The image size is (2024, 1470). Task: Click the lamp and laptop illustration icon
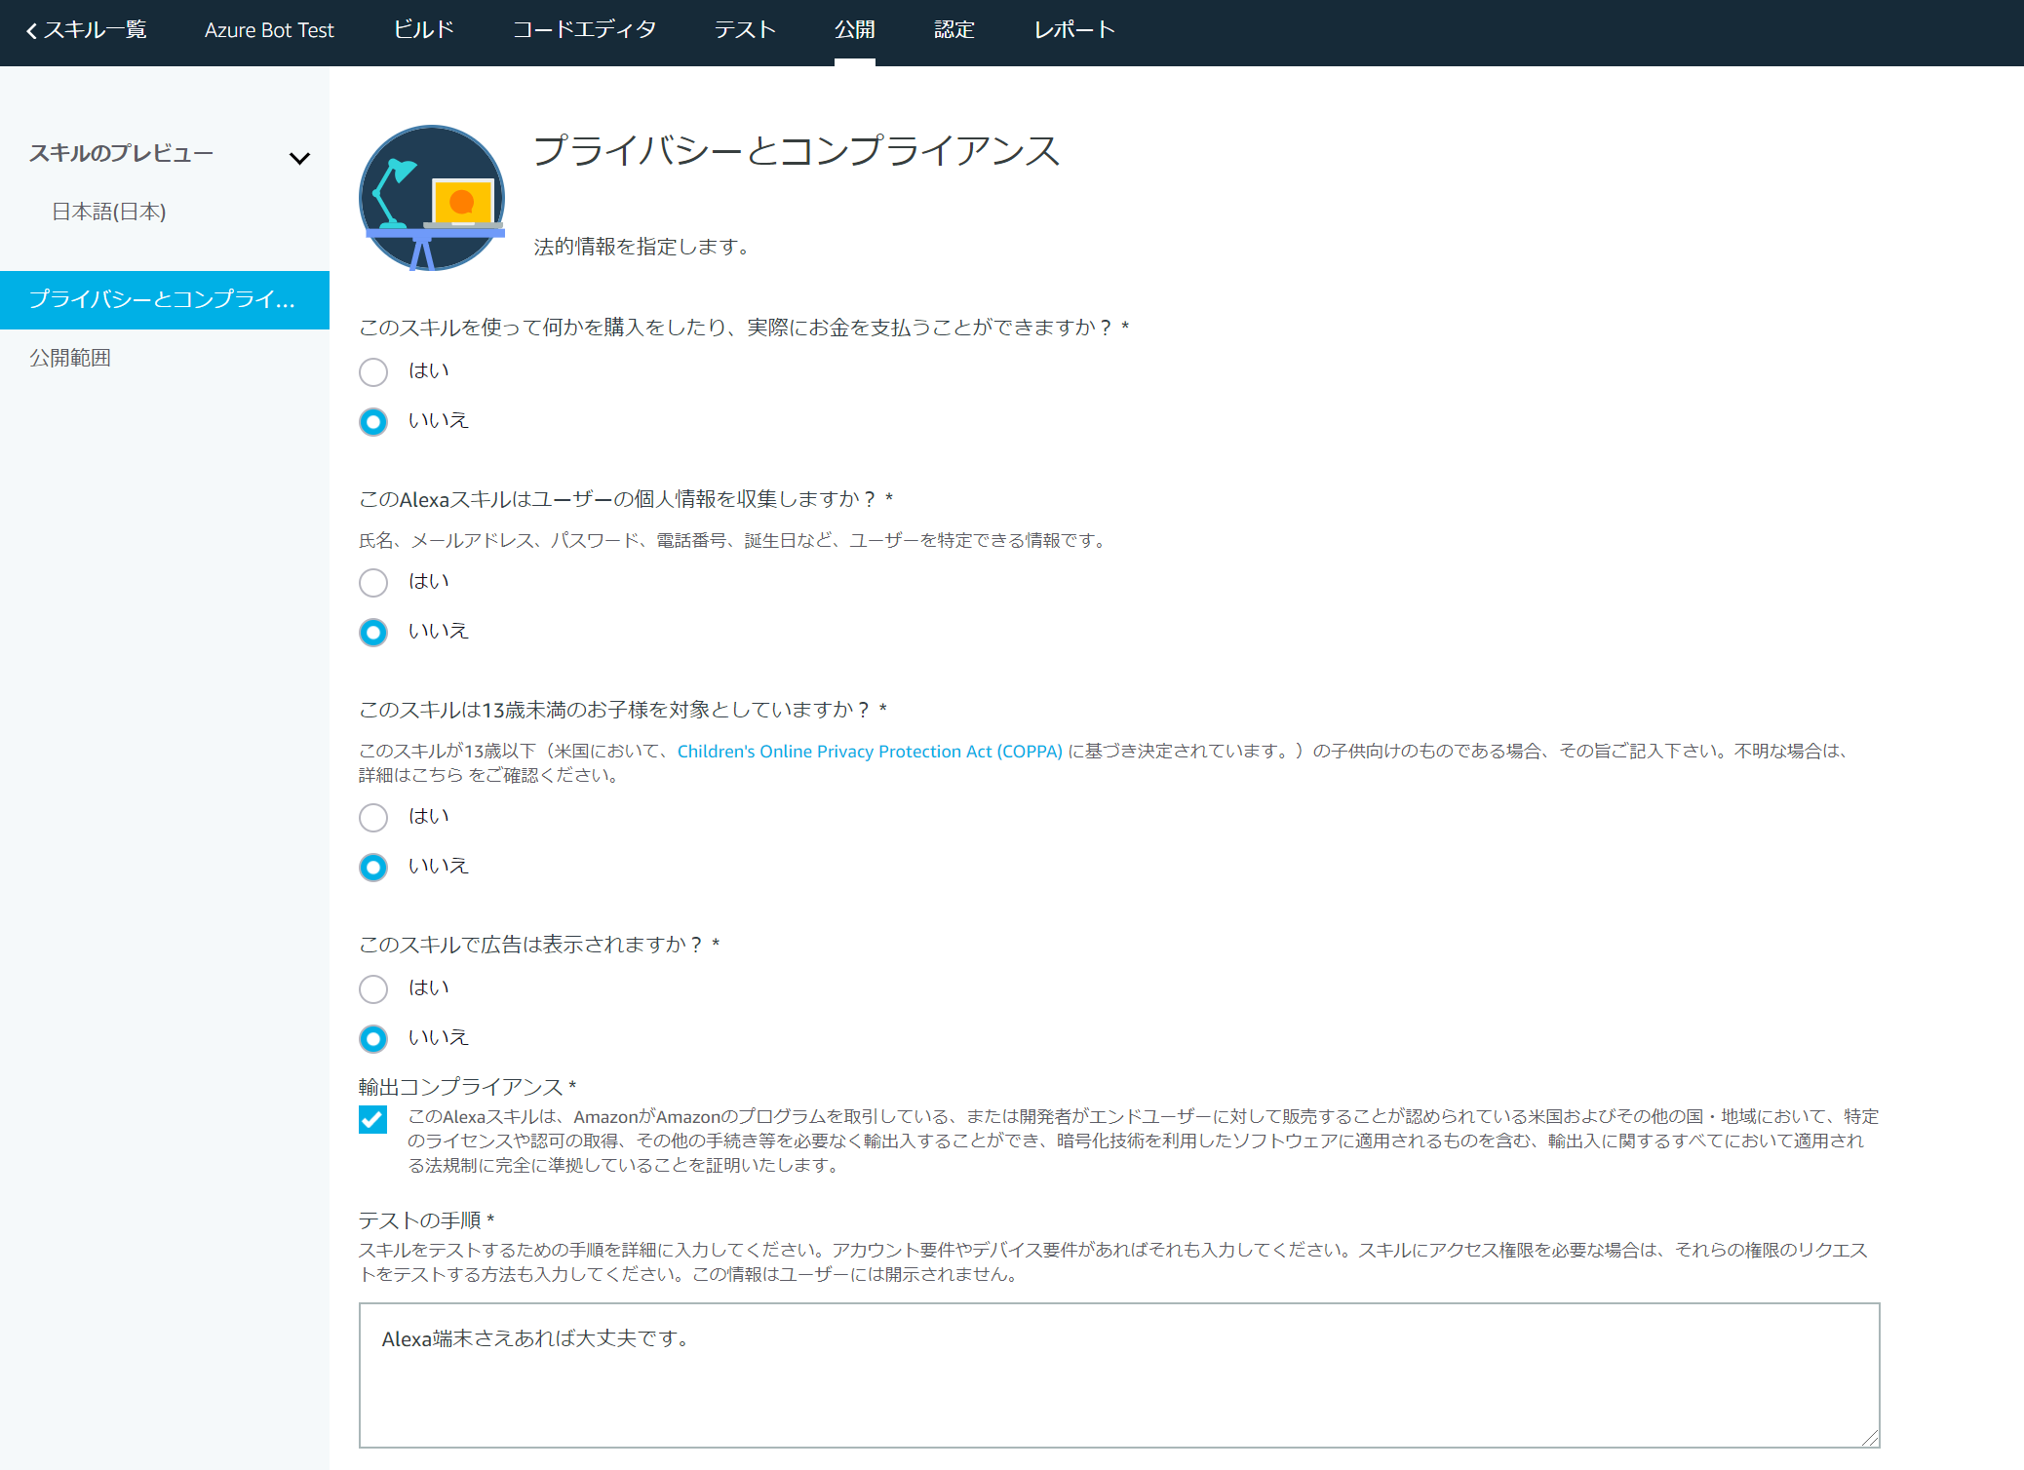(x=432, y=198)
